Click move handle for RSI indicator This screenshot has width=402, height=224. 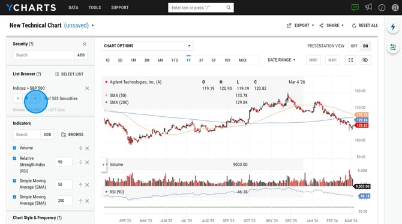[x=80, y=162]
